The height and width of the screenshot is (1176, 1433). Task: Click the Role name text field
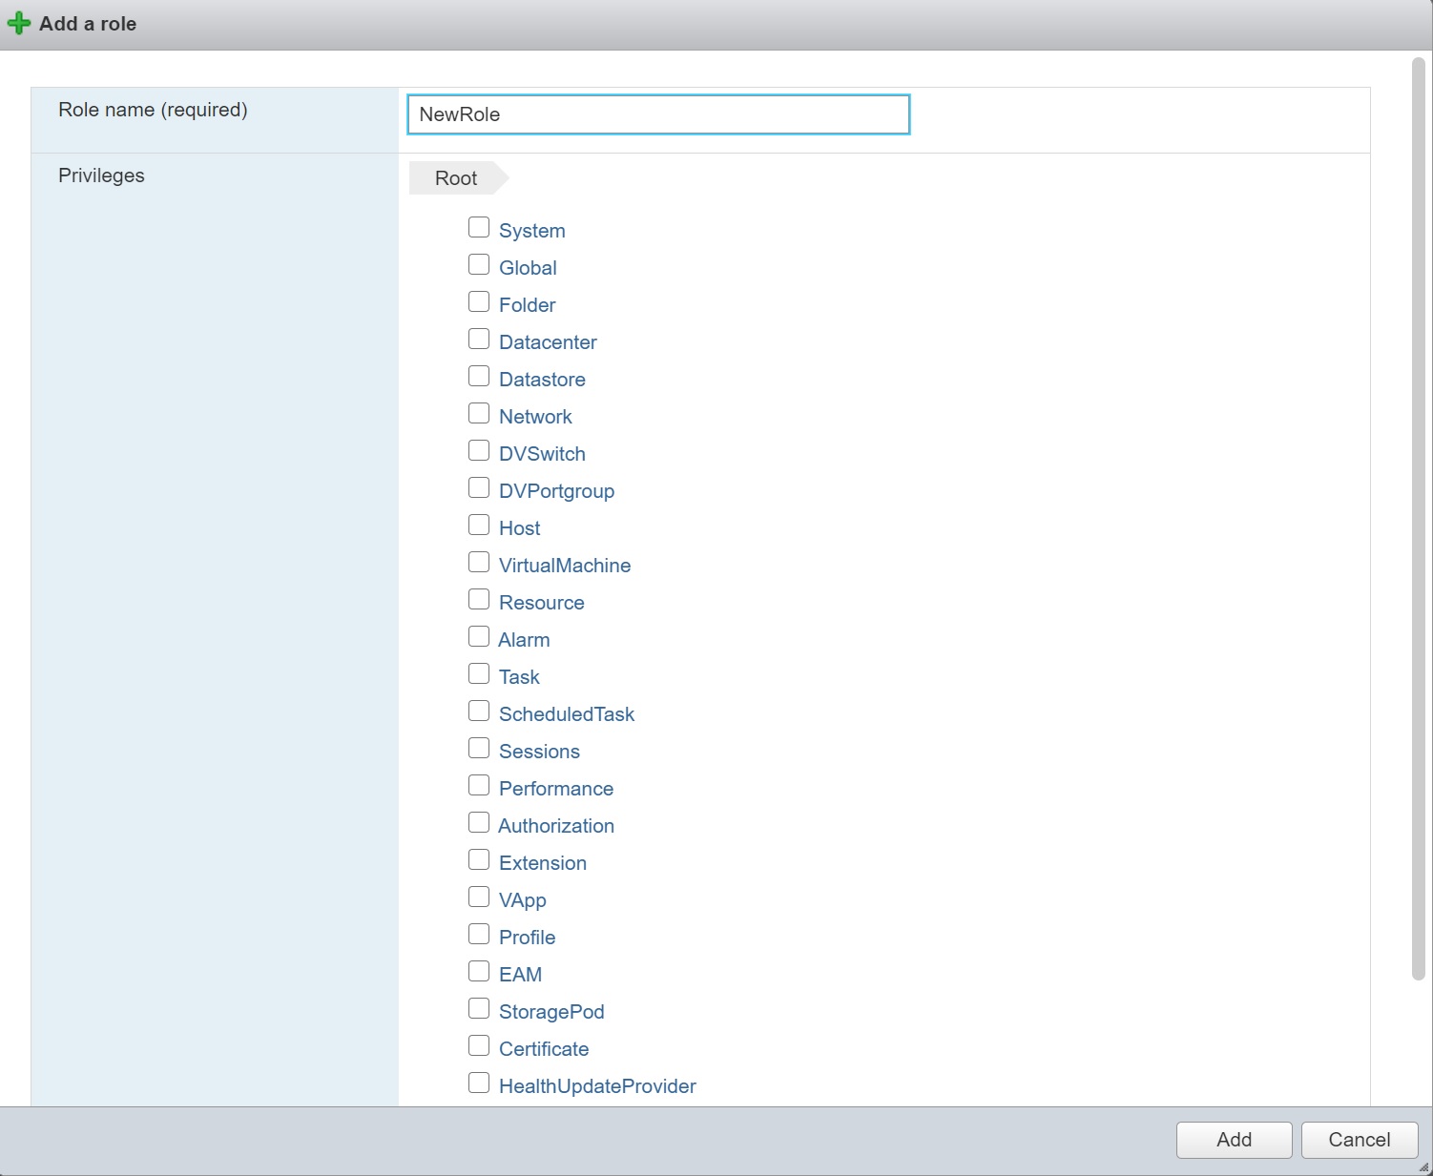pos(658,114)
